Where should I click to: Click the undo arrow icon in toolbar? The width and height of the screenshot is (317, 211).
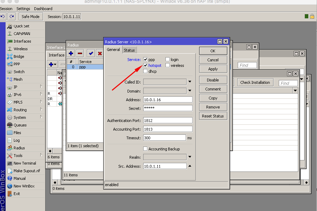click(3, 16)
